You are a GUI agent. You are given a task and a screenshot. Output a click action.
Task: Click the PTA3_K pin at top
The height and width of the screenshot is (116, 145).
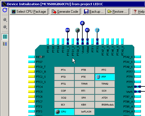pyautogui.click(x=122, y=41)
